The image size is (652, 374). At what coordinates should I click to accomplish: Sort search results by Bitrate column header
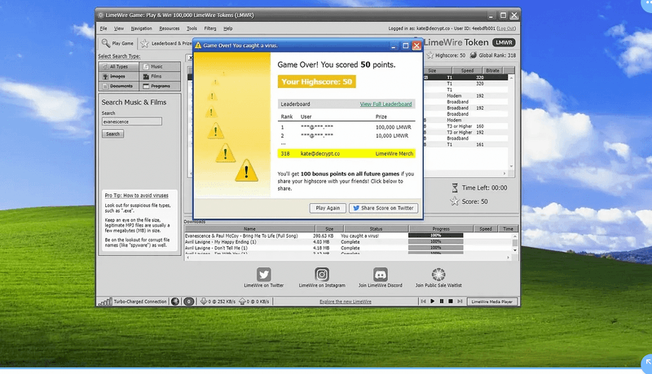pyautogui.click(x=492, y=71)
